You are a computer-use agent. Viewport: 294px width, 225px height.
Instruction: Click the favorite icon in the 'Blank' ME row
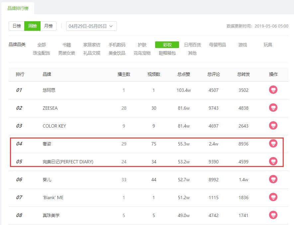click(x=273, y=197)
